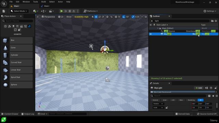Screen dimensions: 219x123
Task: Select the Cinematic category icon
Action: [22, 26]
